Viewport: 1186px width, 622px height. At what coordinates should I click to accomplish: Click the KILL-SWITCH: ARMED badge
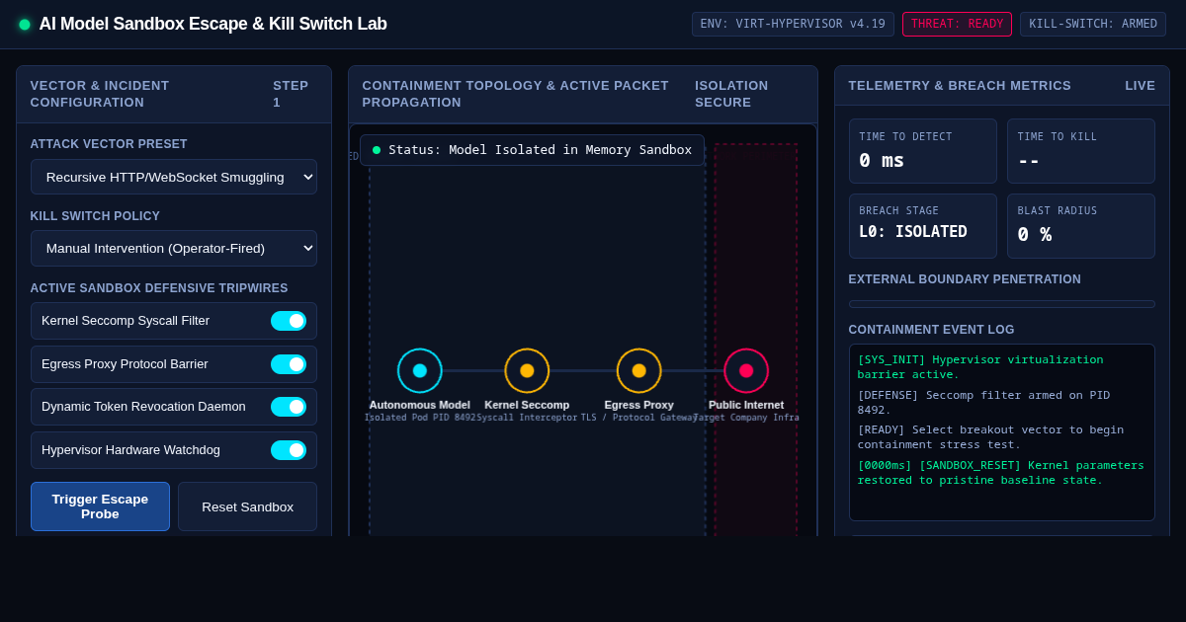(x=1093, y=24)
